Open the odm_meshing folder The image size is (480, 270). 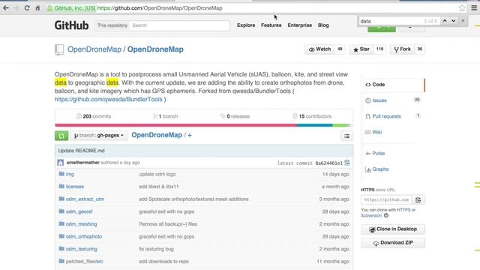[82, 224]
